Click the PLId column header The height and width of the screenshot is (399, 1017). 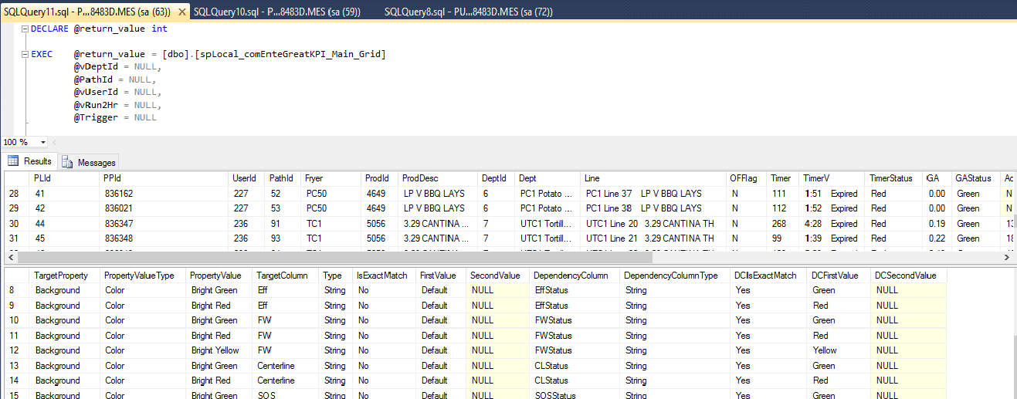(x=65, y=178)
